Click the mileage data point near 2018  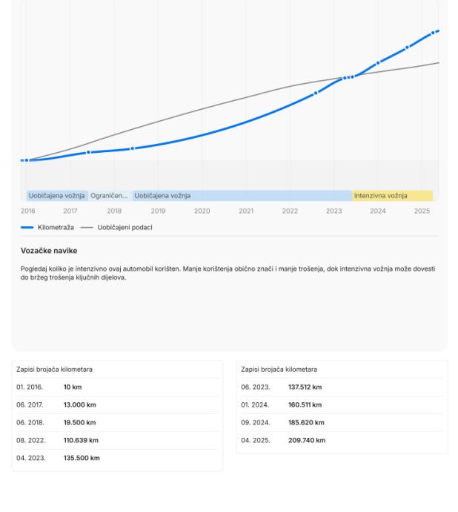(x=133, y=148)
